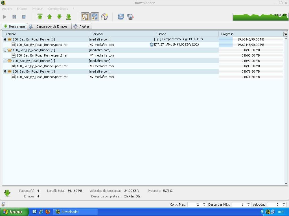Image resolution: width=289 pixels, height=216 pixels.
Task: Start downloads with the play button
Action: (x=5, y=17)
